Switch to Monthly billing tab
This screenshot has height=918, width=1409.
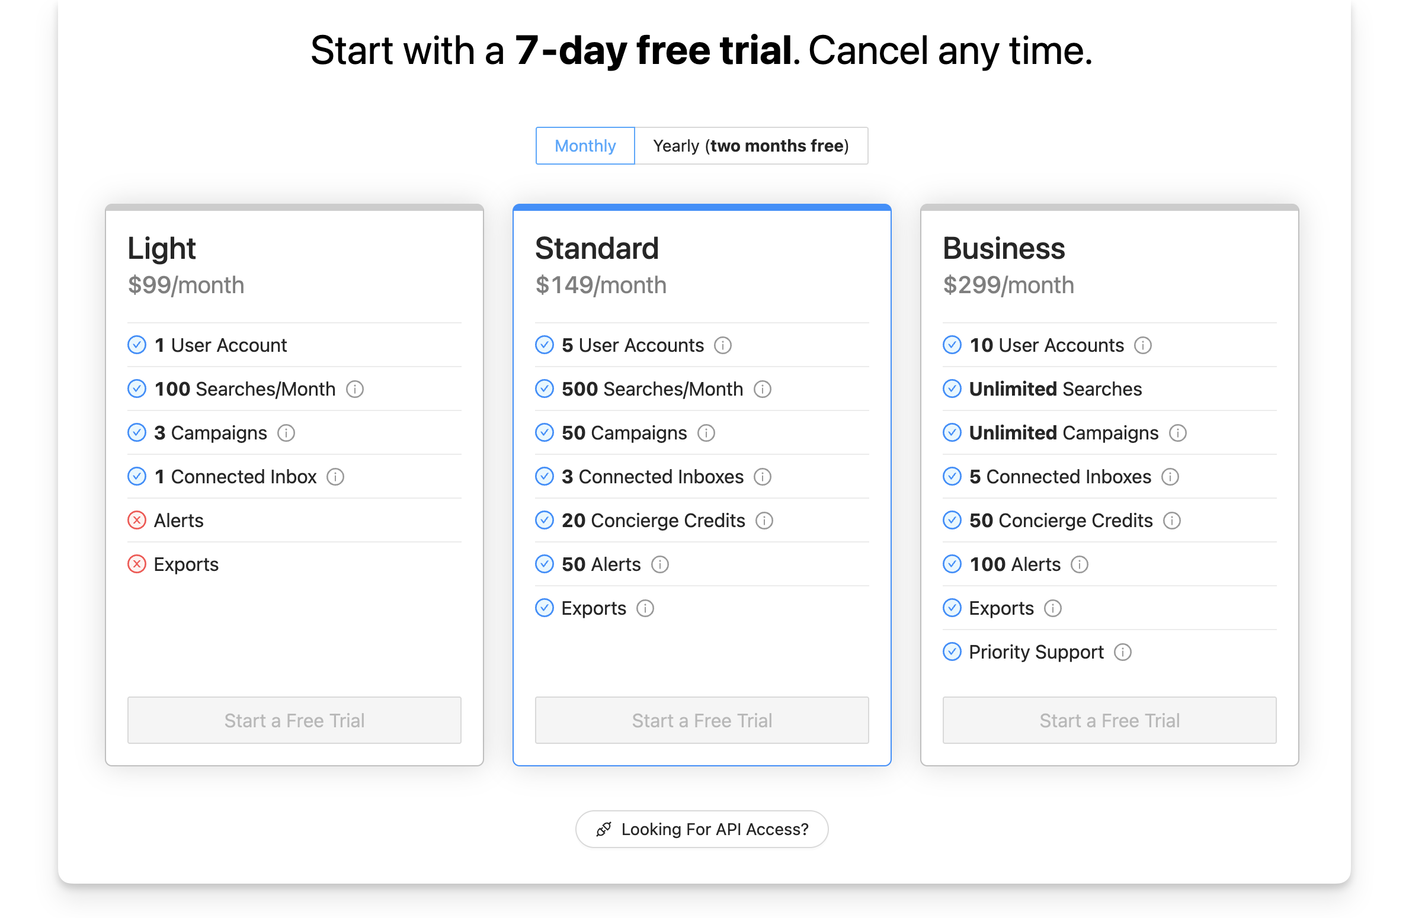pyautogui.click(x=585, y=146)
